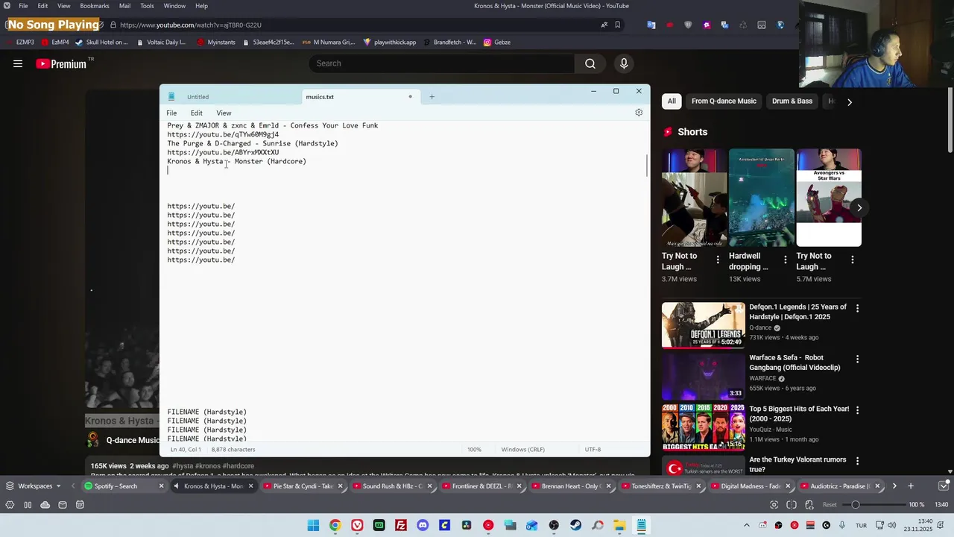Open Outlook from the taskbar
The height and width of the screenshot is (537, 954).
tap(532, 525)
